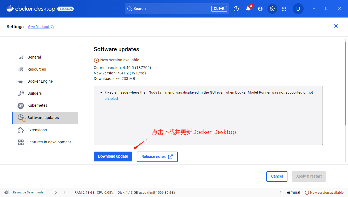
Task: Click the CPU 0.05% status entry
Action: pyautogui.click(x=105, y=193)
